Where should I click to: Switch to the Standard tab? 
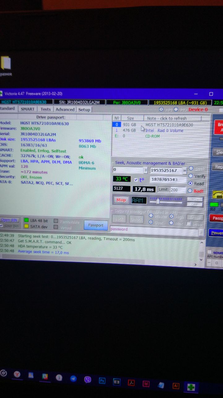click(x=8, y=109)
